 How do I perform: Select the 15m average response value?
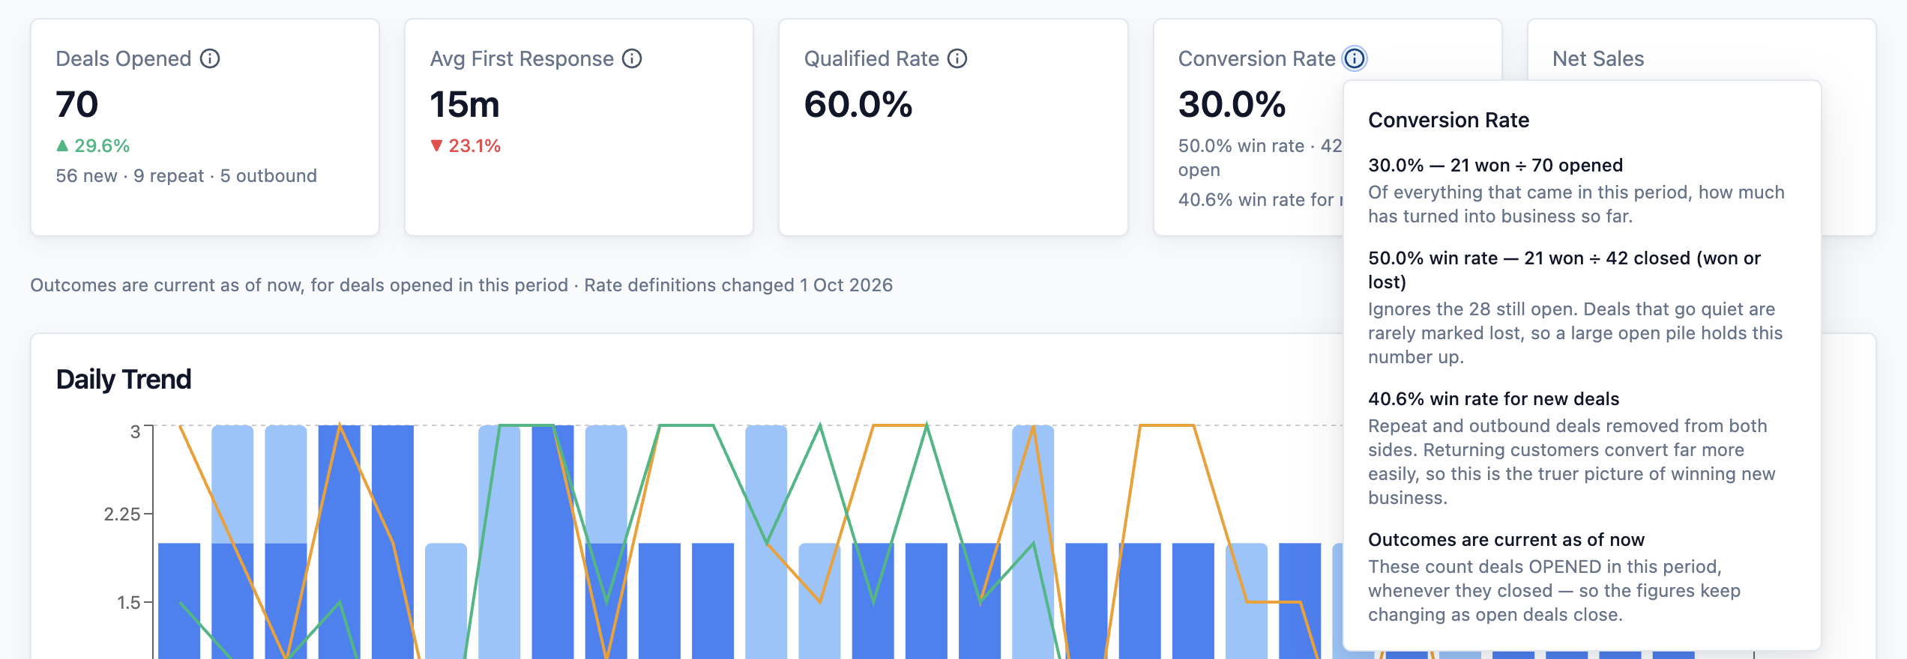tap(465, 104)
